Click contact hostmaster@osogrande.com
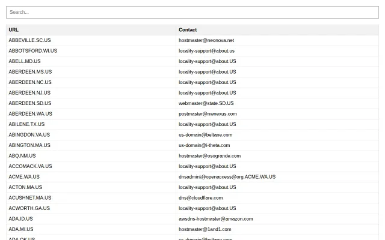The height and width of the screenshot is (240, 385). coord(210,156)
